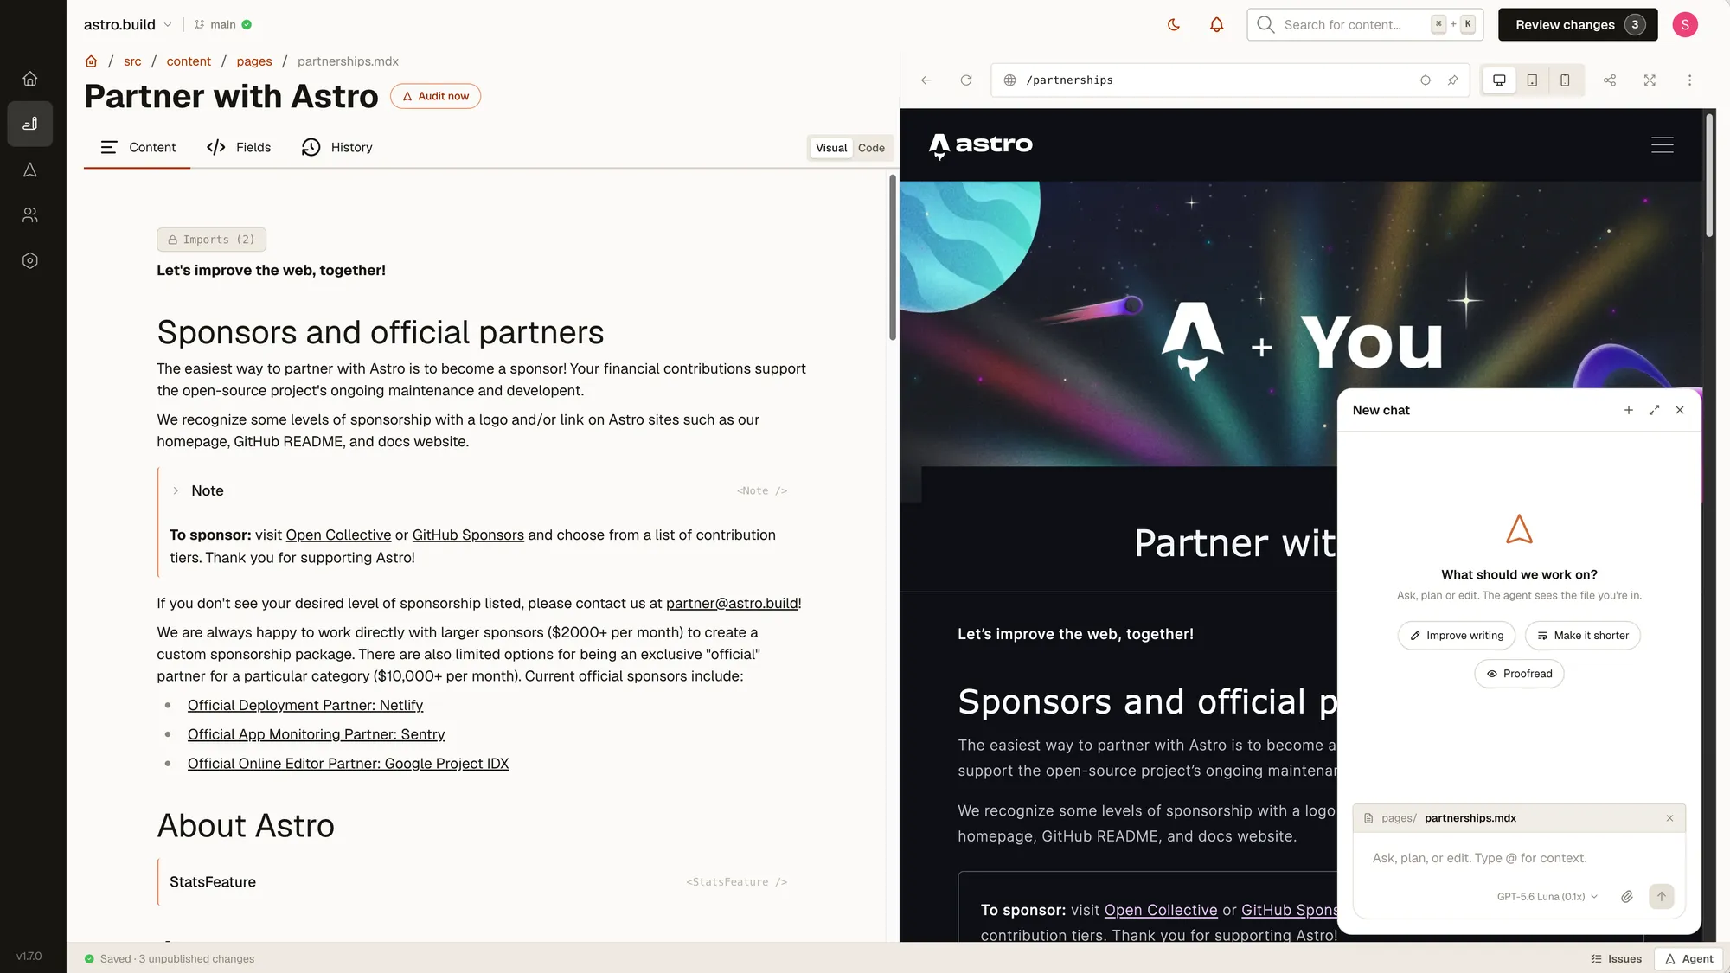
Task: Open Official App Monitoring Partner: Sentry link
Action: pyautogui.click(x=317, y=735)
